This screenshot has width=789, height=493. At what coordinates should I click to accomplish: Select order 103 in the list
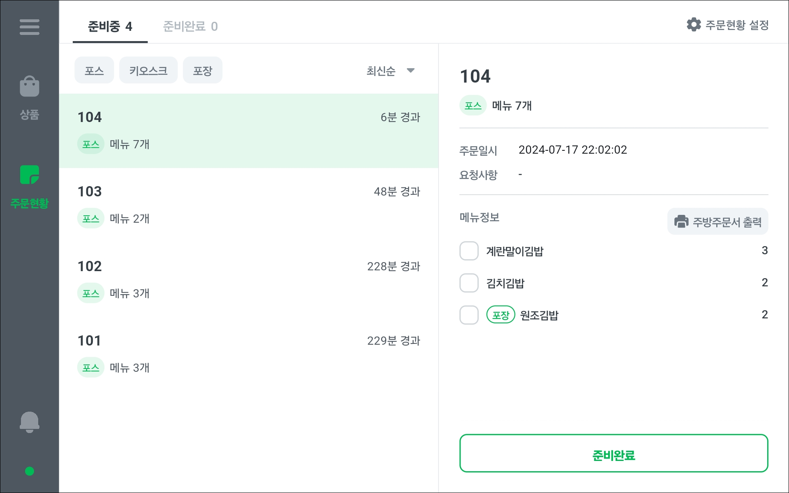[249, 205]
